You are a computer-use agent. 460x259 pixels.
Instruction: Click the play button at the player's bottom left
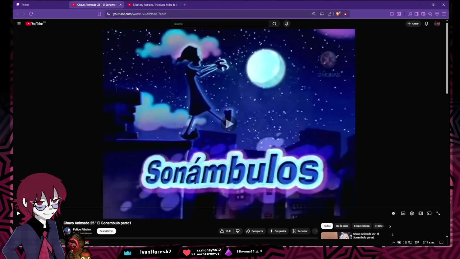click(18, 213)
